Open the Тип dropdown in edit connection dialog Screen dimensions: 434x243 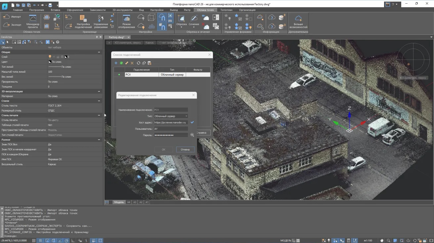tap(171, 116)
